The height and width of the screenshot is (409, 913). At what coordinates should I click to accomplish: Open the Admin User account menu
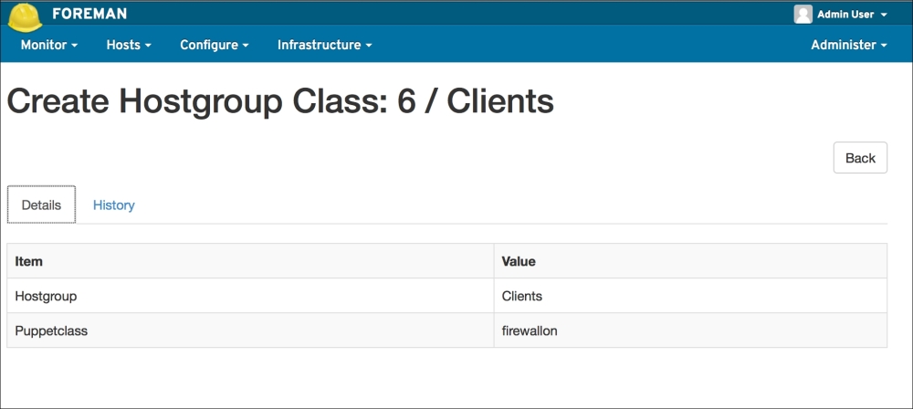[845, 15]
